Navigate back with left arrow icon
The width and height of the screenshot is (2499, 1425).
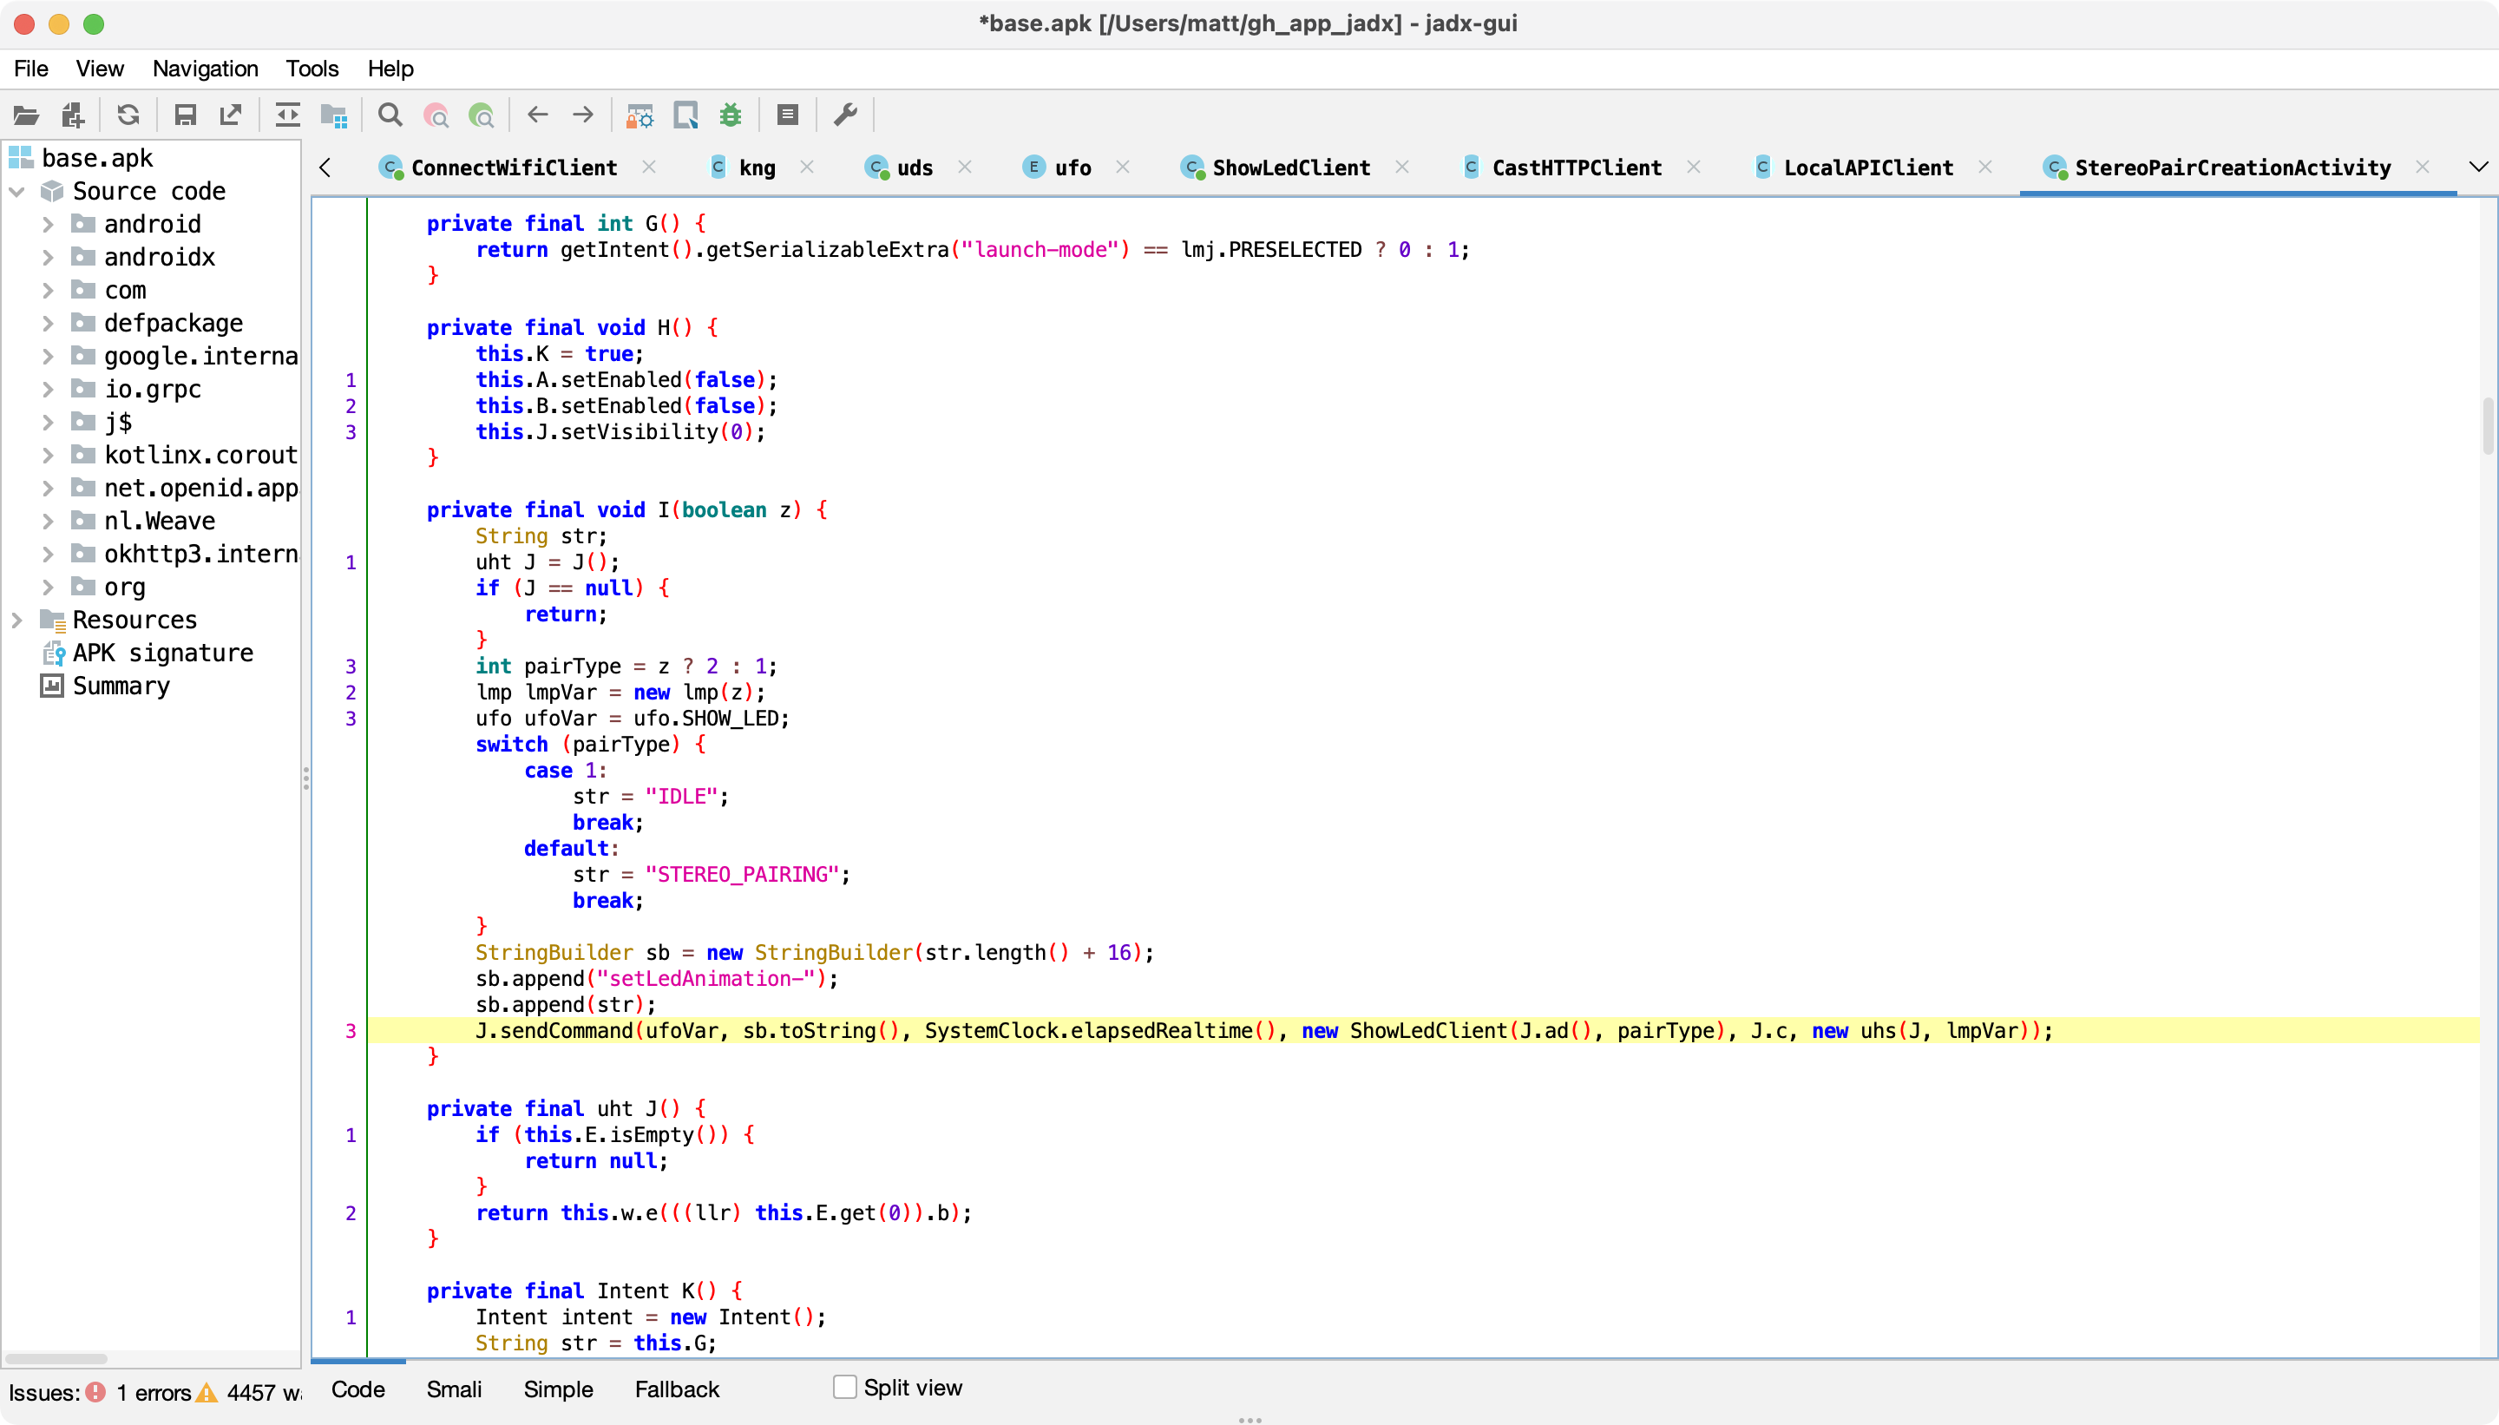coord(537,115)
